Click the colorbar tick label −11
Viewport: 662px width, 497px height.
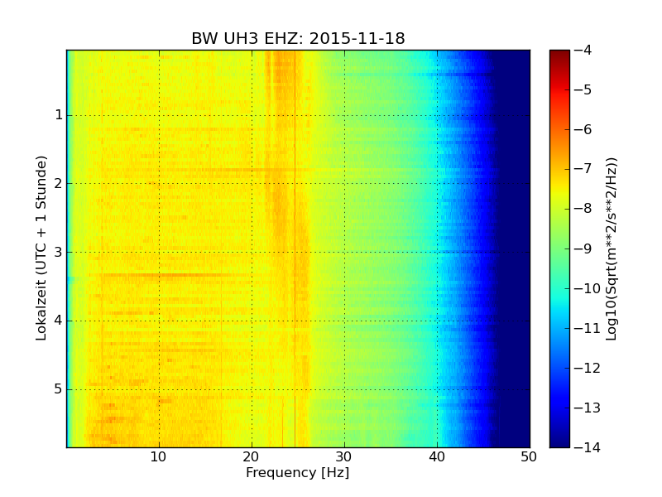pos(588,328)
